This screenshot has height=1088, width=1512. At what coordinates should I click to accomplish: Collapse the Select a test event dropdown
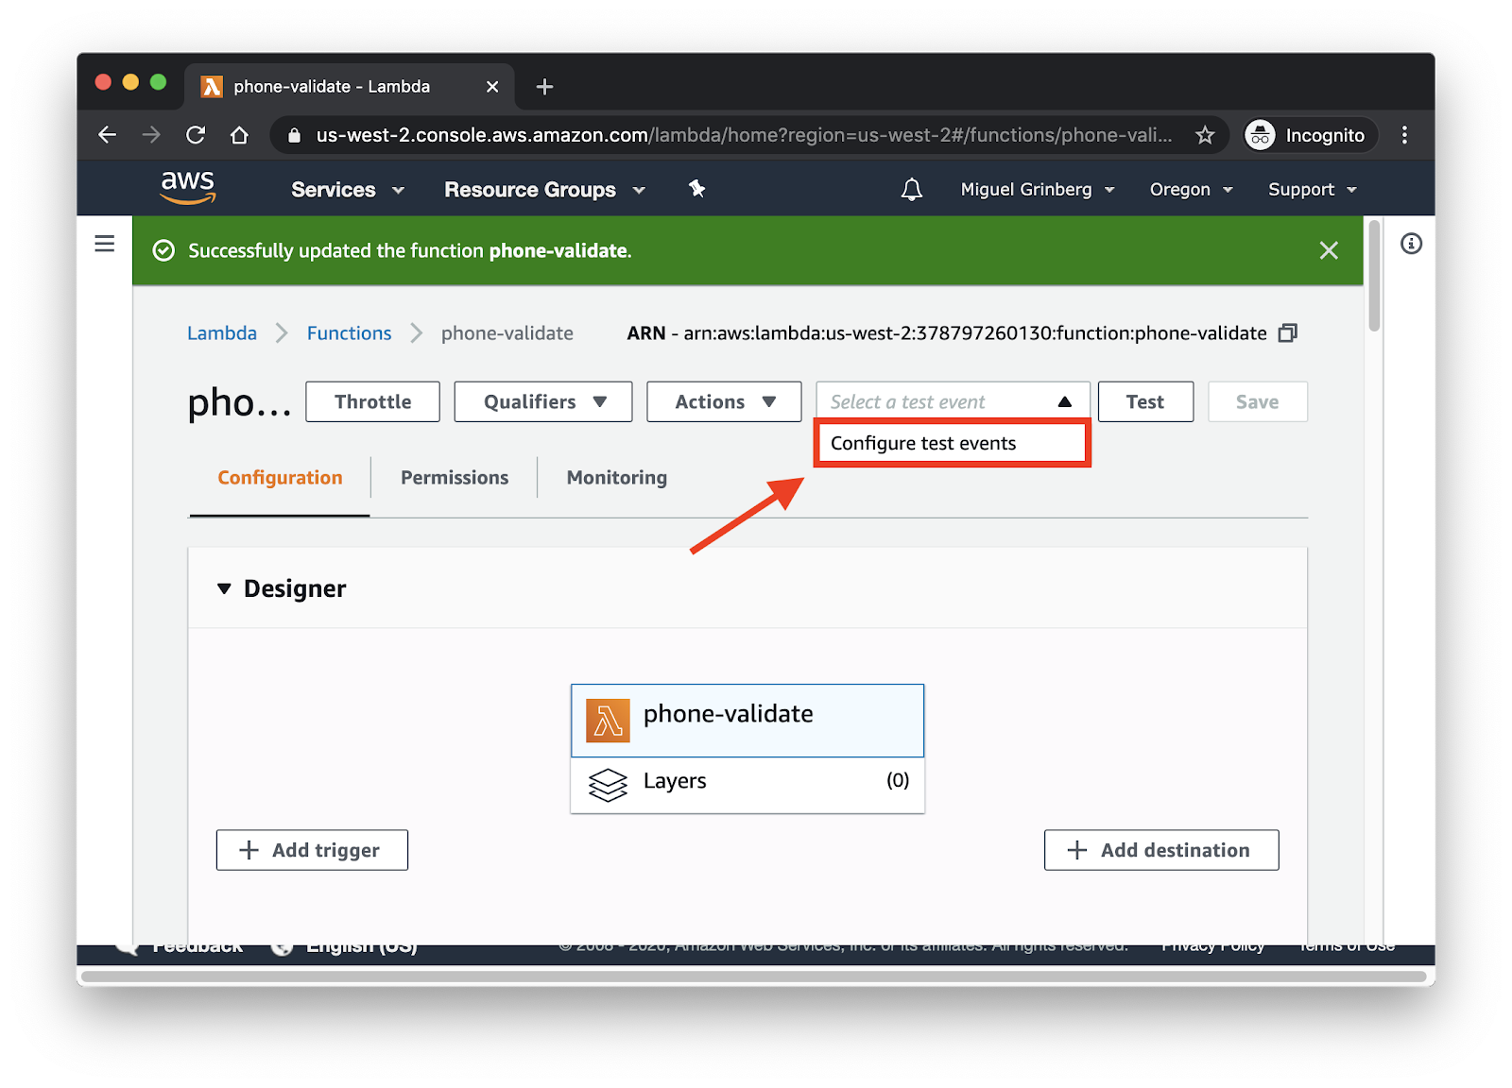click(953, 401)
